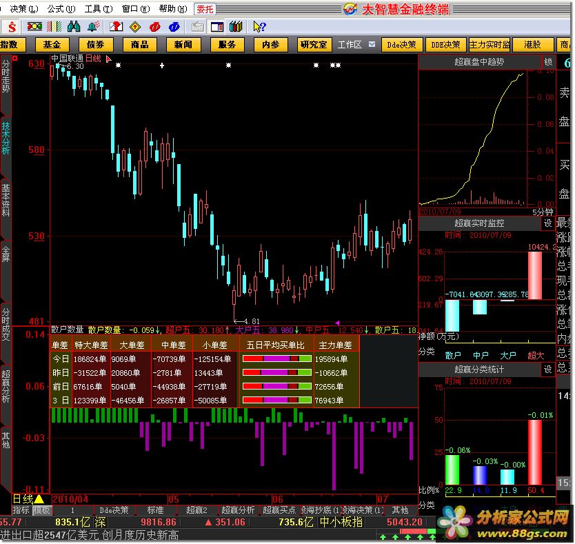
Task: Click the 中小板指 status bar label
Action: tap(341, 523)
